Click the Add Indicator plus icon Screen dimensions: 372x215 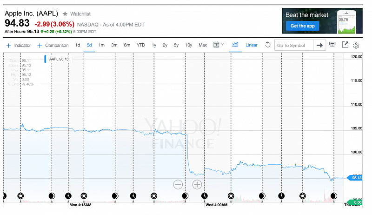[x=8, y=45]
